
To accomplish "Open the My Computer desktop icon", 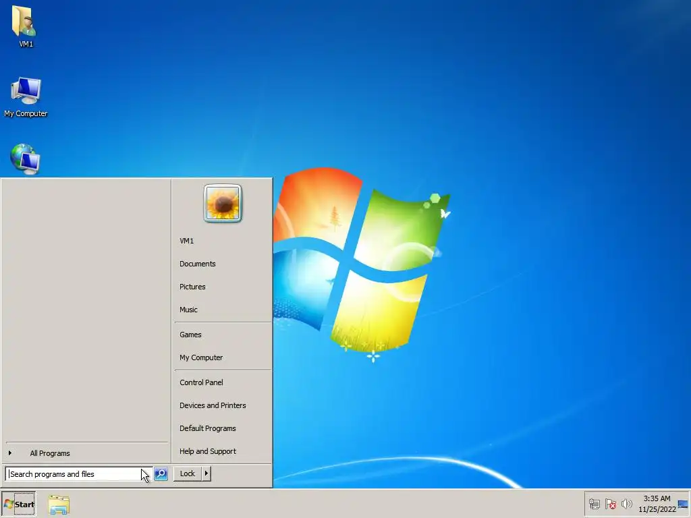I will [x=26, y=97].
